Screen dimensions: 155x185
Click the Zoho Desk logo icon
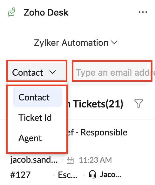(11, 12)
